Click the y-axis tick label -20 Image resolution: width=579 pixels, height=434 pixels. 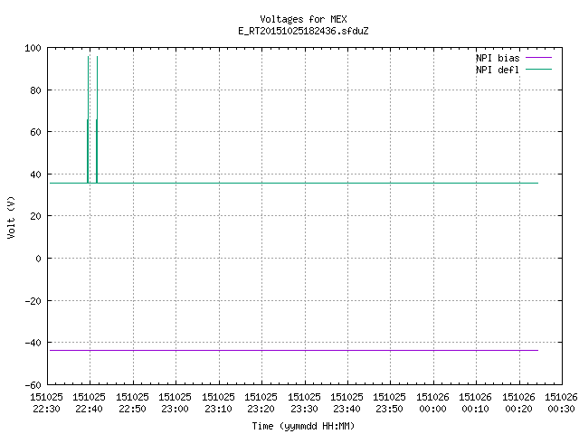coord(33,301)
